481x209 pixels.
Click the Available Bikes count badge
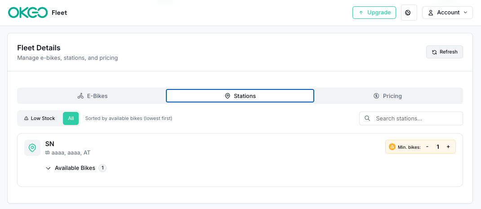pos(102,168)
